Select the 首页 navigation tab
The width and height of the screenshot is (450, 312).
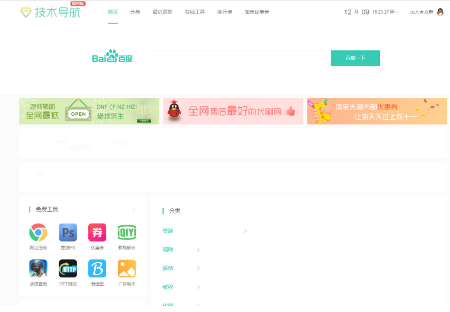pyautogui.click(x=113, y=12)
